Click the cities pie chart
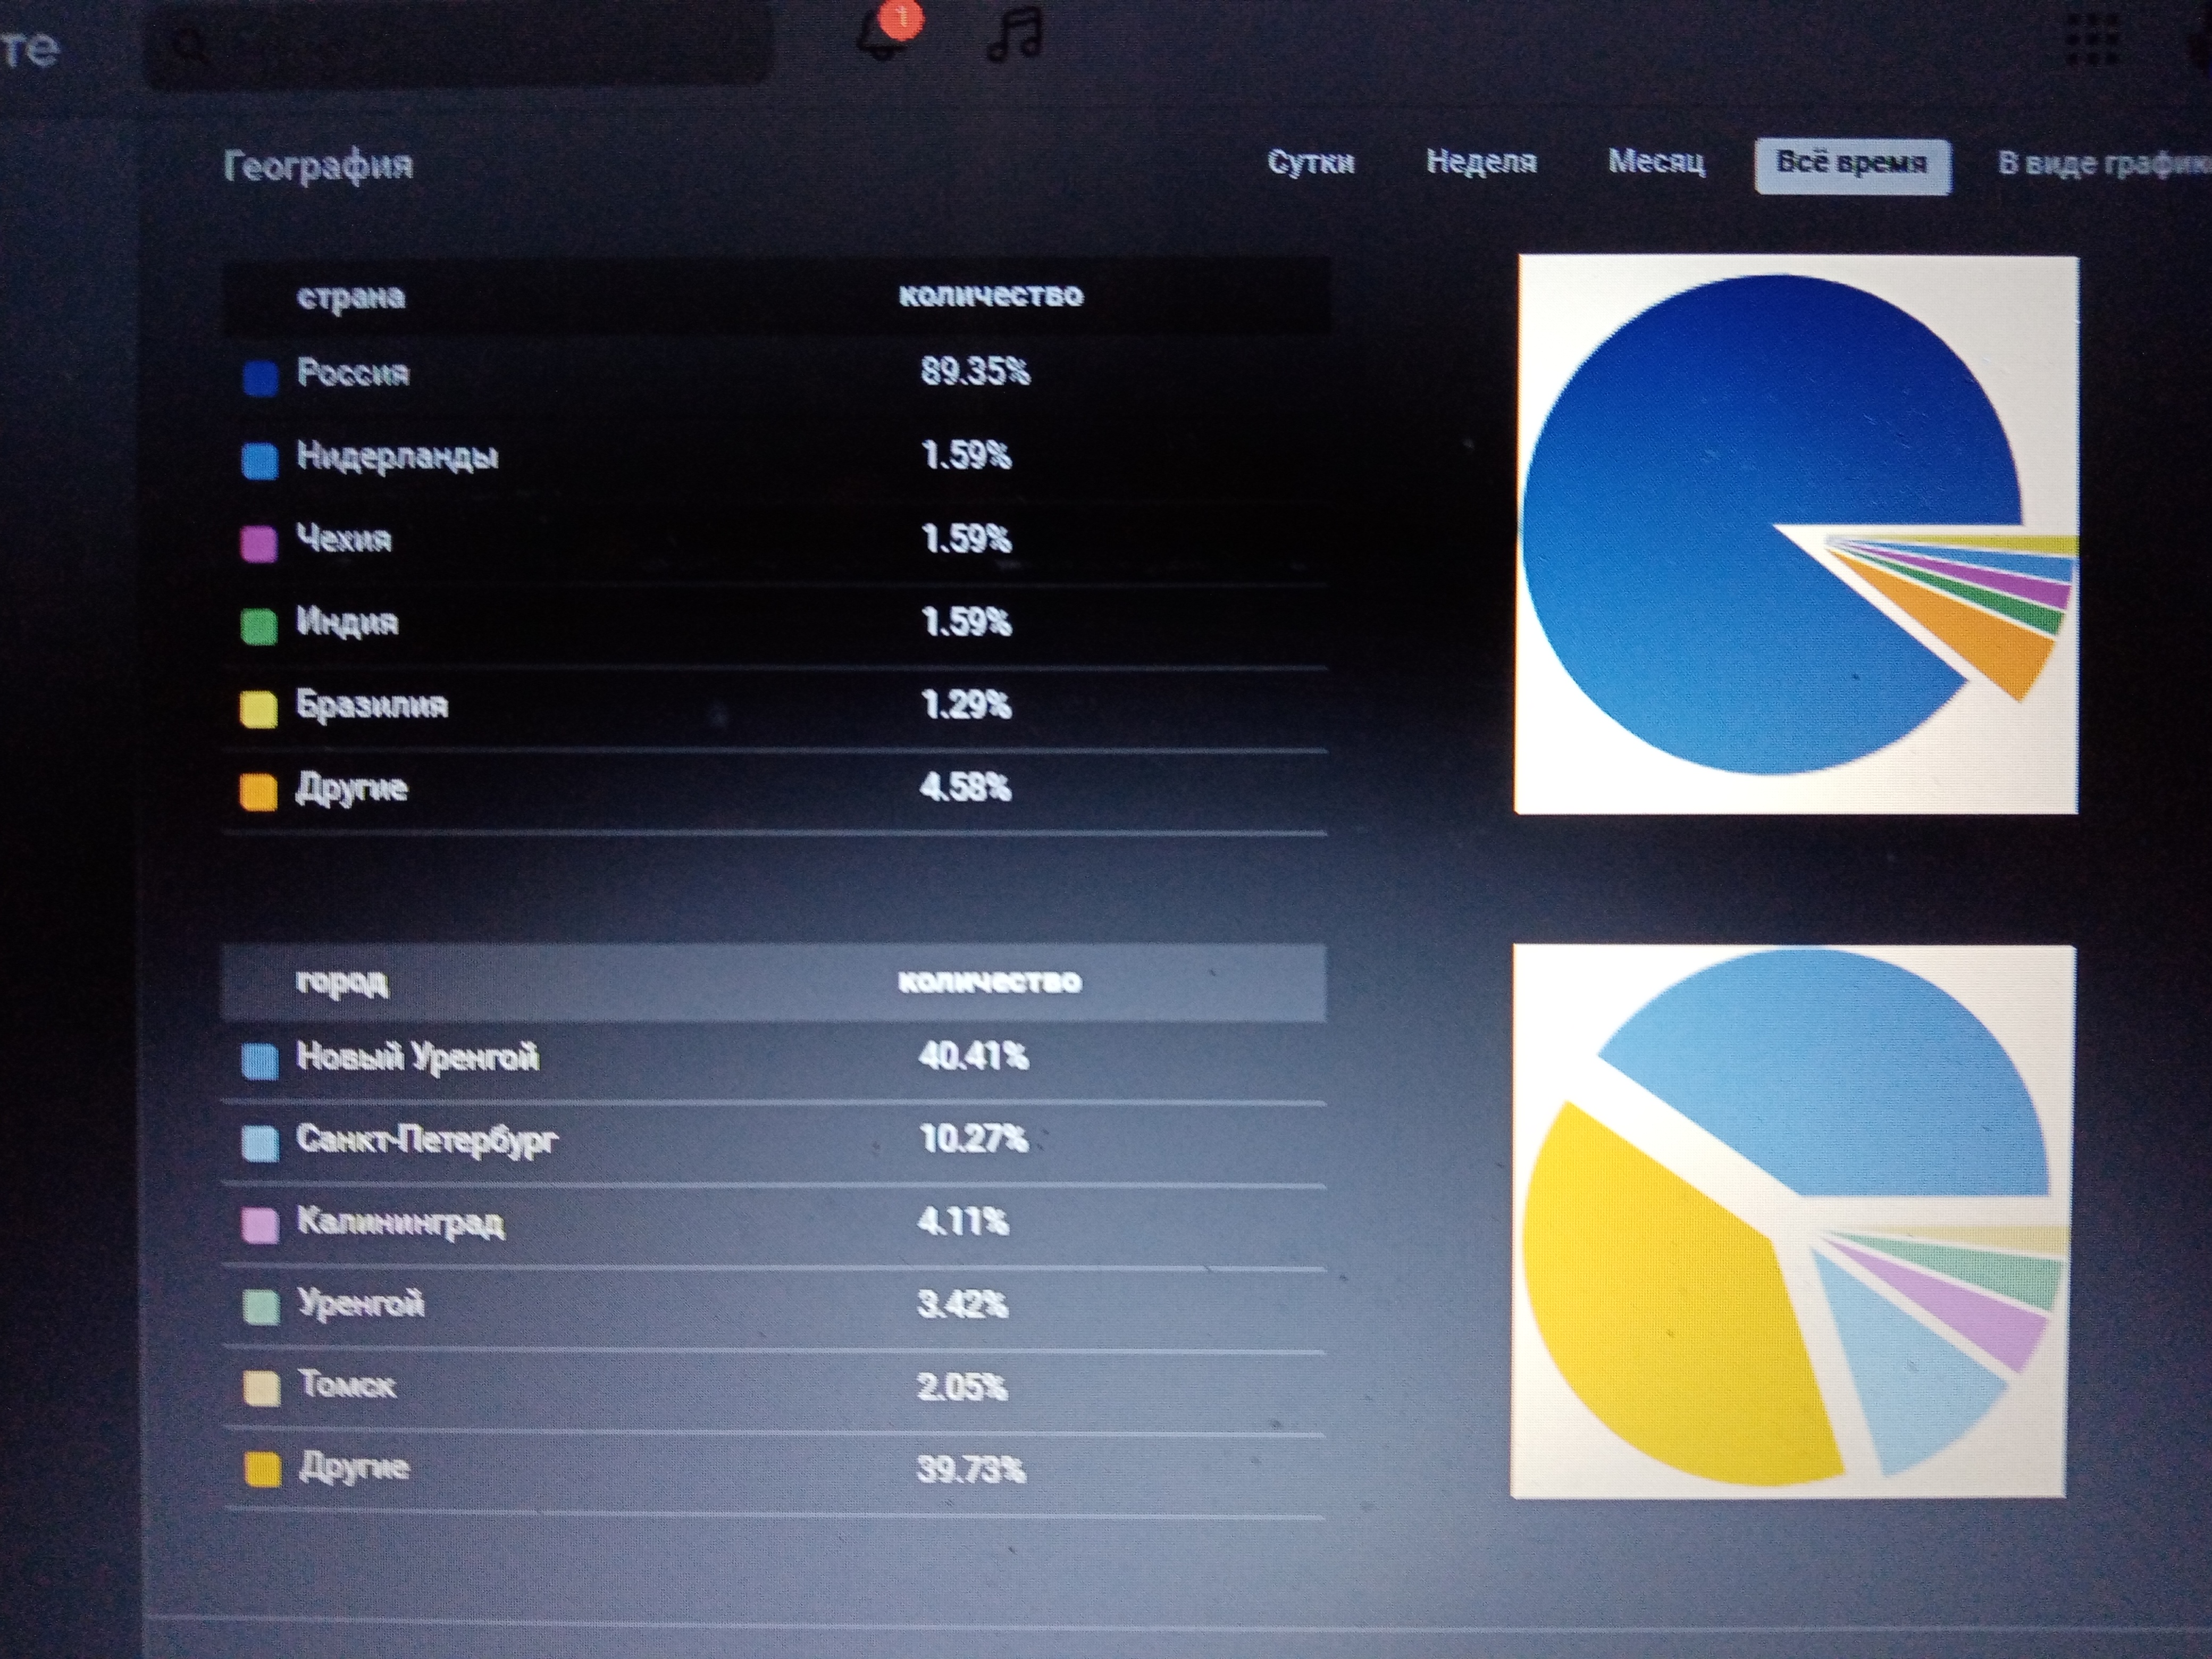The height and width of the screenshot is (1659, 2212). pyautogui.click(x=1790, y=1221)
